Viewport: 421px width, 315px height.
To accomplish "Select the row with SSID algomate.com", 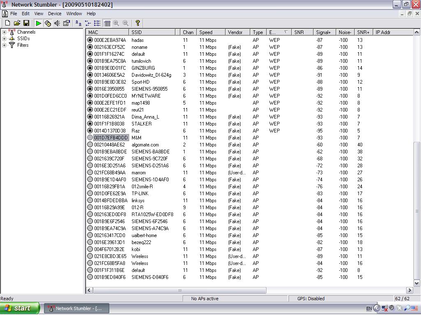I will 250,145.
